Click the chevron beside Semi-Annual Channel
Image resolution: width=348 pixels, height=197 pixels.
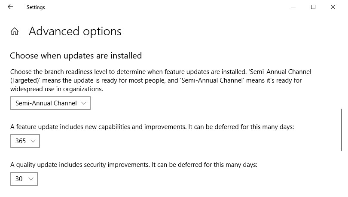(x=84, y=103)
